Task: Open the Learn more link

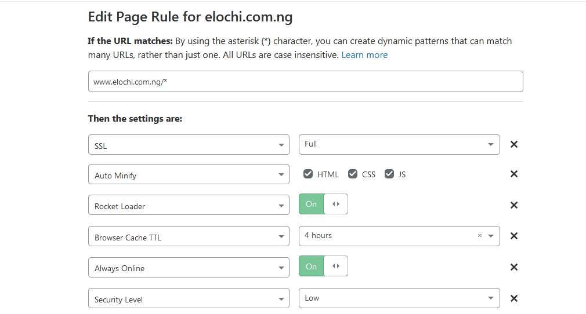Action: 364,55
